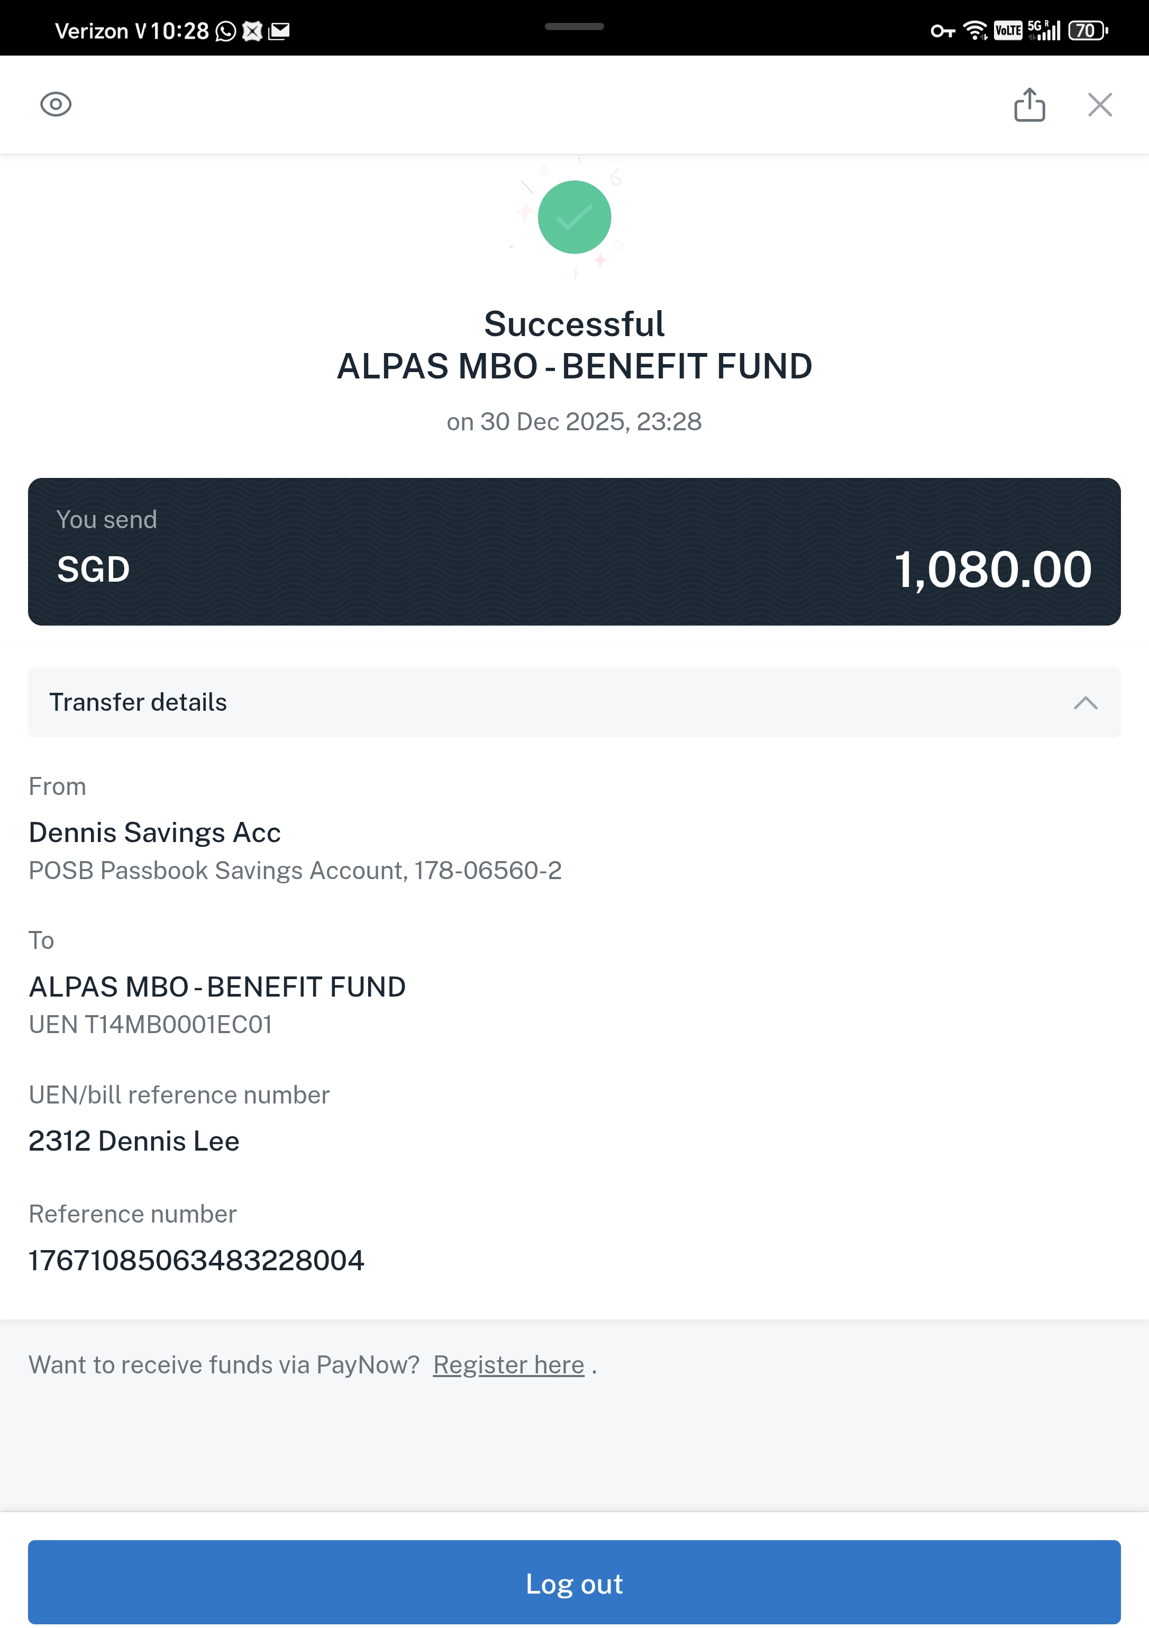Tap the Transfer details header label

pyautogui.click(x=138, y=702)
